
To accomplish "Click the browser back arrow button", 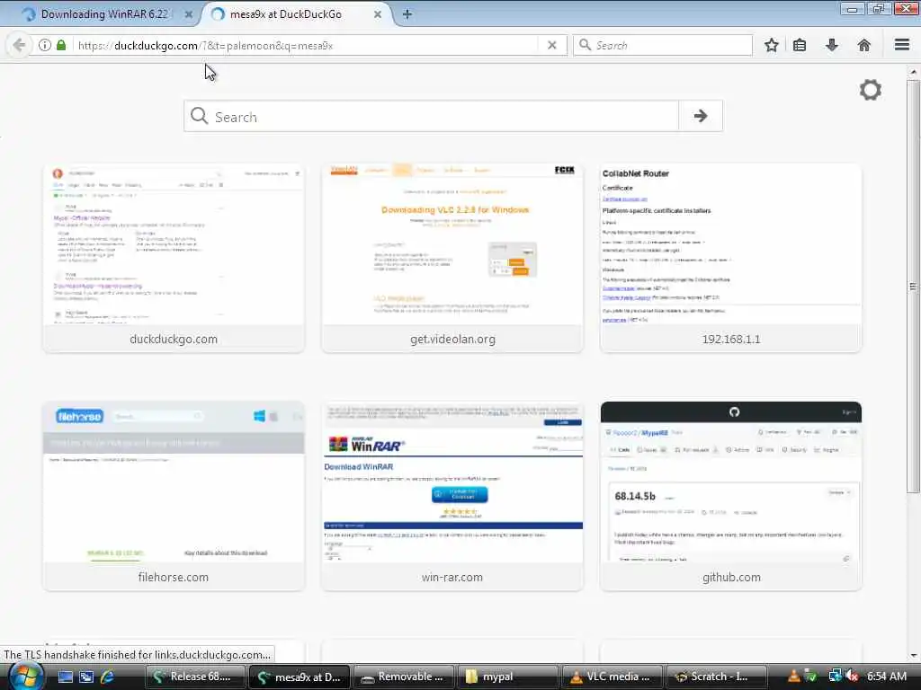I will point(19,45).
